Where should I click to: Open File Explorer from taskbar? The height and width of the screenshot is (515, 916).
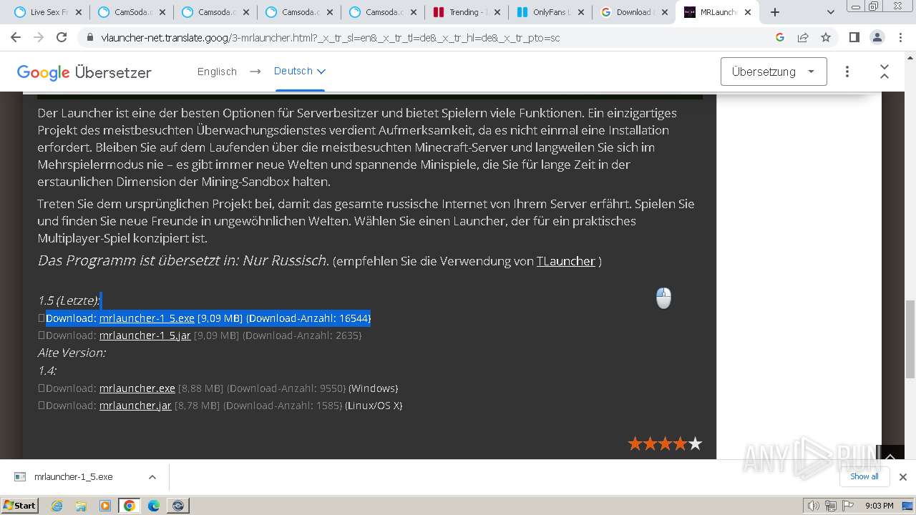pyautogui.click(x=81, y=506)
